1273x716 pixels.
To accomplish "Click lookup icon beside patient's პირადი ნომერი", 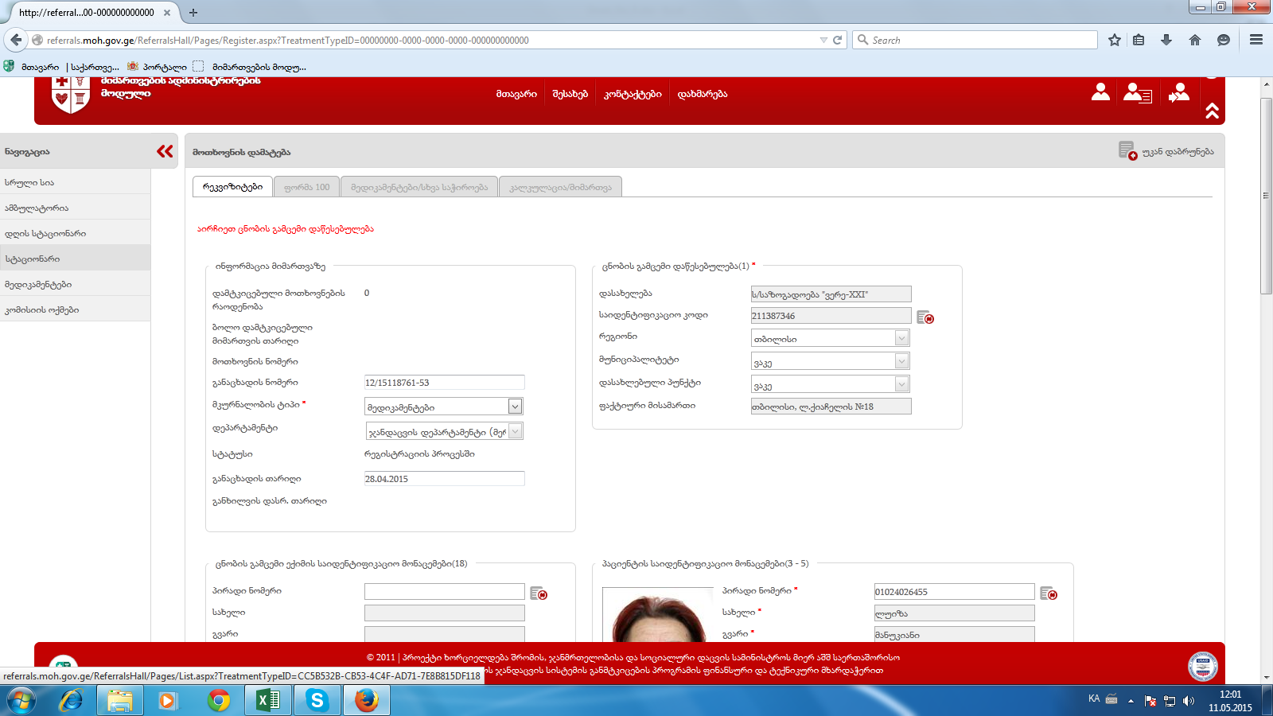I will pos(1049,593).
